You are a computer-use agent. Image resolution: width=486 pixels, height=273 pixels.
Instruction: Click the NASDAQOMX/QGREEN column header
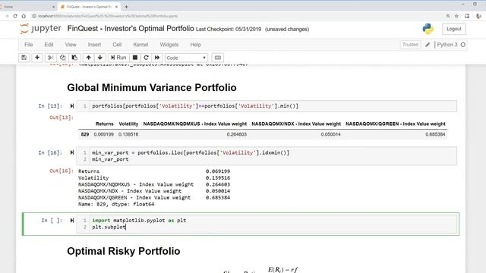[396, 124]
